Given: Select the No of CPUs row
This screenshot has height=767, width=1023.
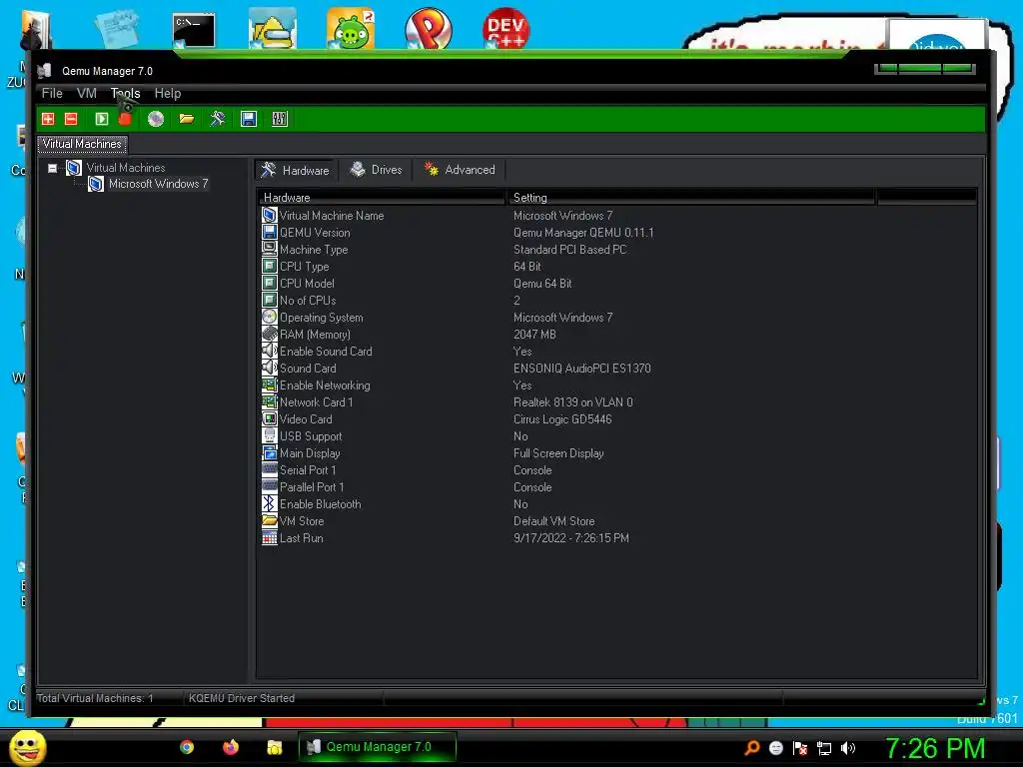Looking at the screenshot, I should coord(617,300).
